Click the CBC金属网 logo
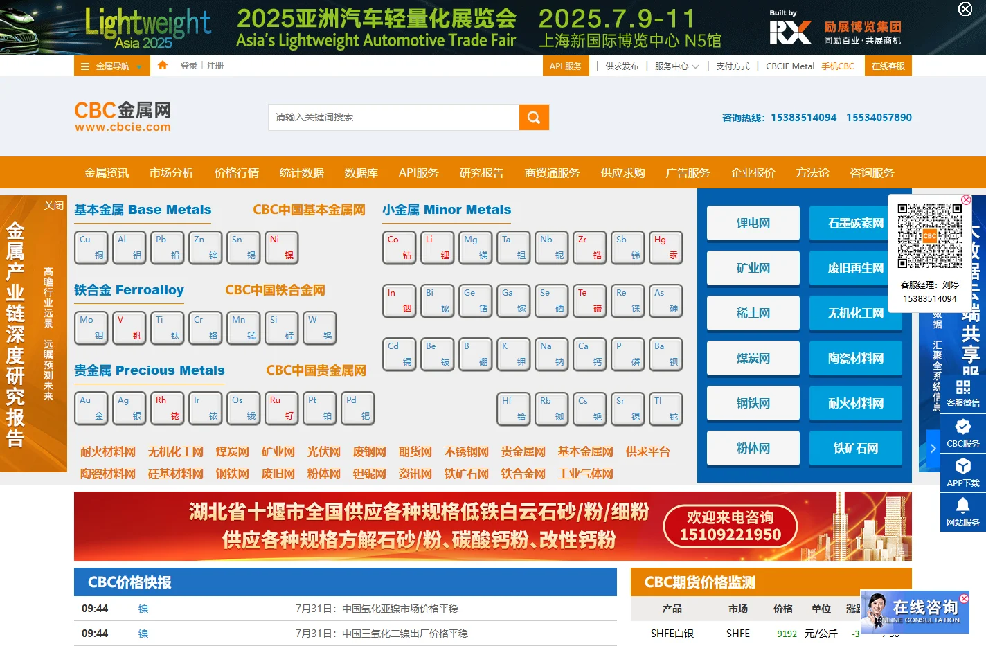 pos(123,116)
